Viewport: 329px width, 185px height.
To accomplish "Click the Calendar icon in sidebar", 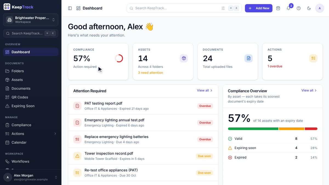I will (7, 143).
